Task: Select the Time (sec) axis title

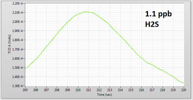Action: tap(105, 95)
